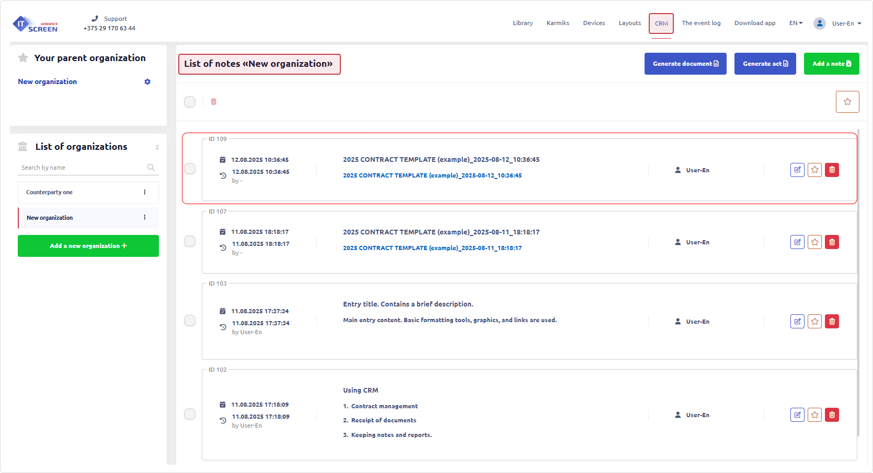Edit note ID 103 using pencil icon

tap(797, 322)
